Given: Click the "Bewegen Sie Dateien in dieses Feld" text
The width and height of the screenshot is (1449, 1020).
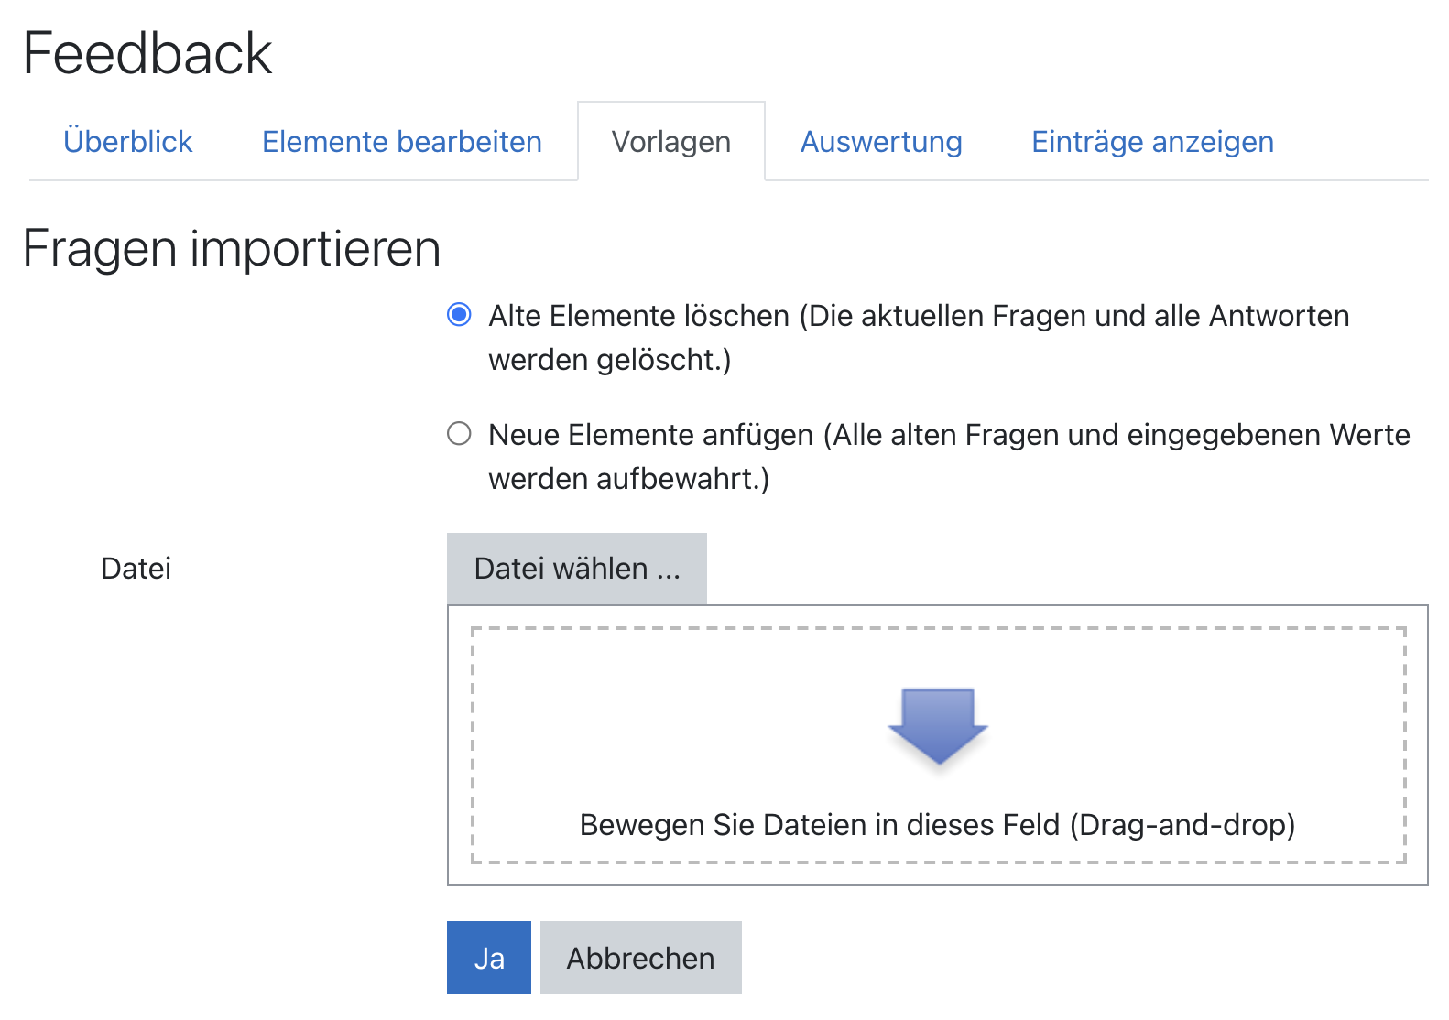Looking at the screenshot, I should click(937, 825).
